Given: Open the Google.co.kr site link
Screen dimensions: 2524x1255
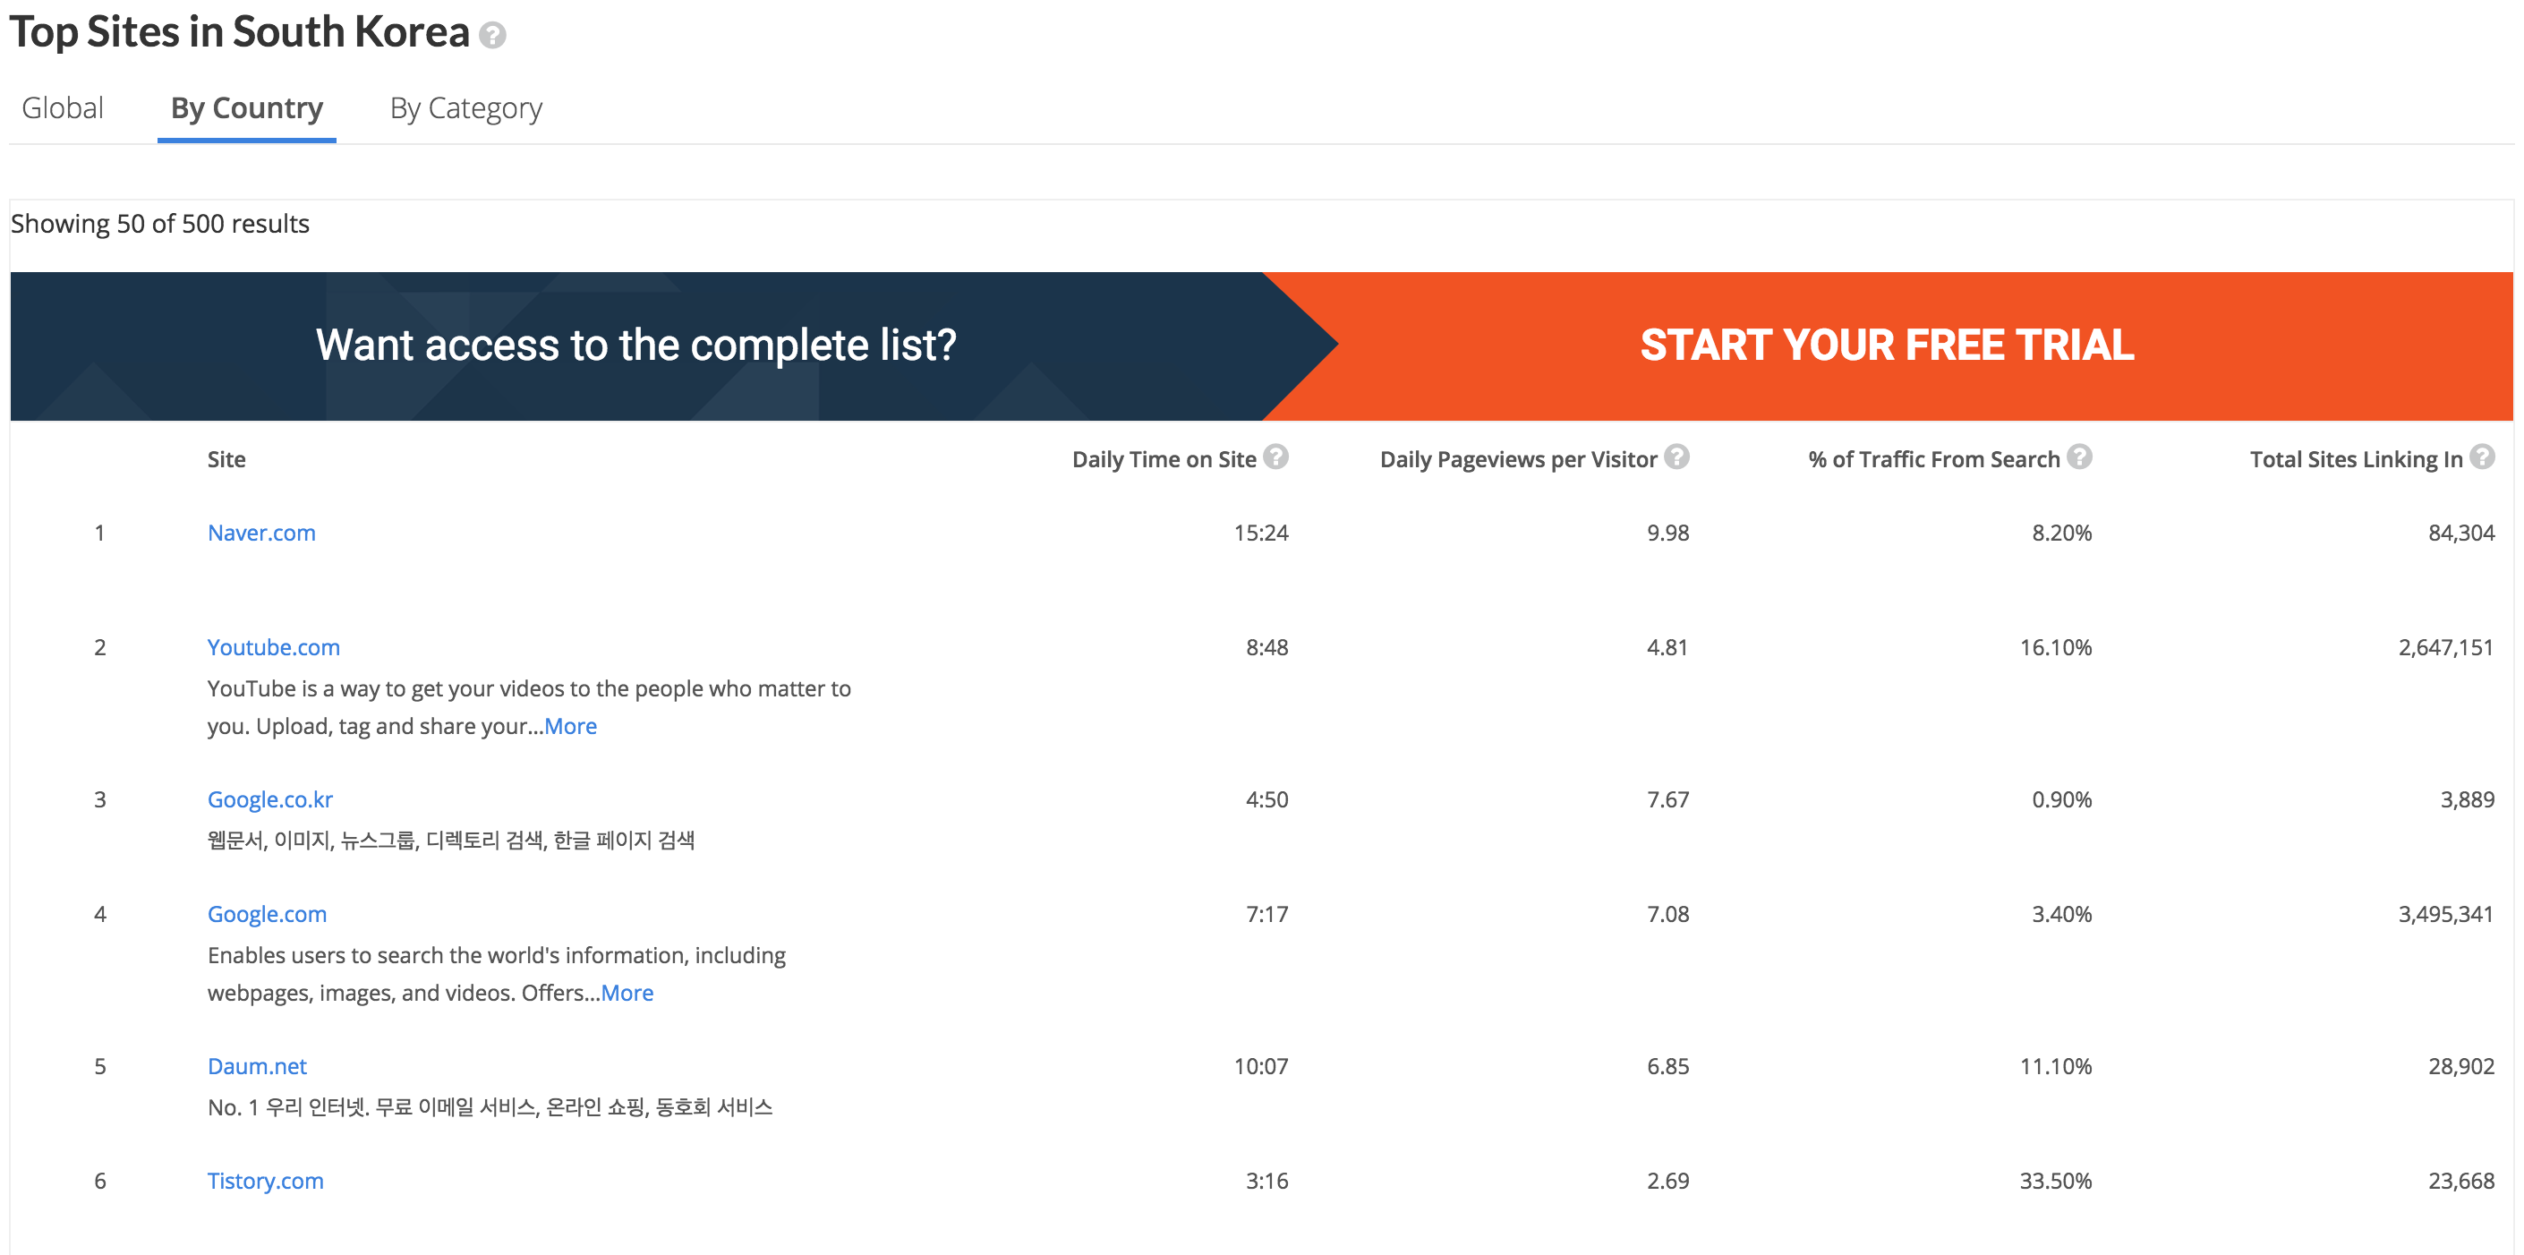Looking at the screenshot, I should point(270,799).
